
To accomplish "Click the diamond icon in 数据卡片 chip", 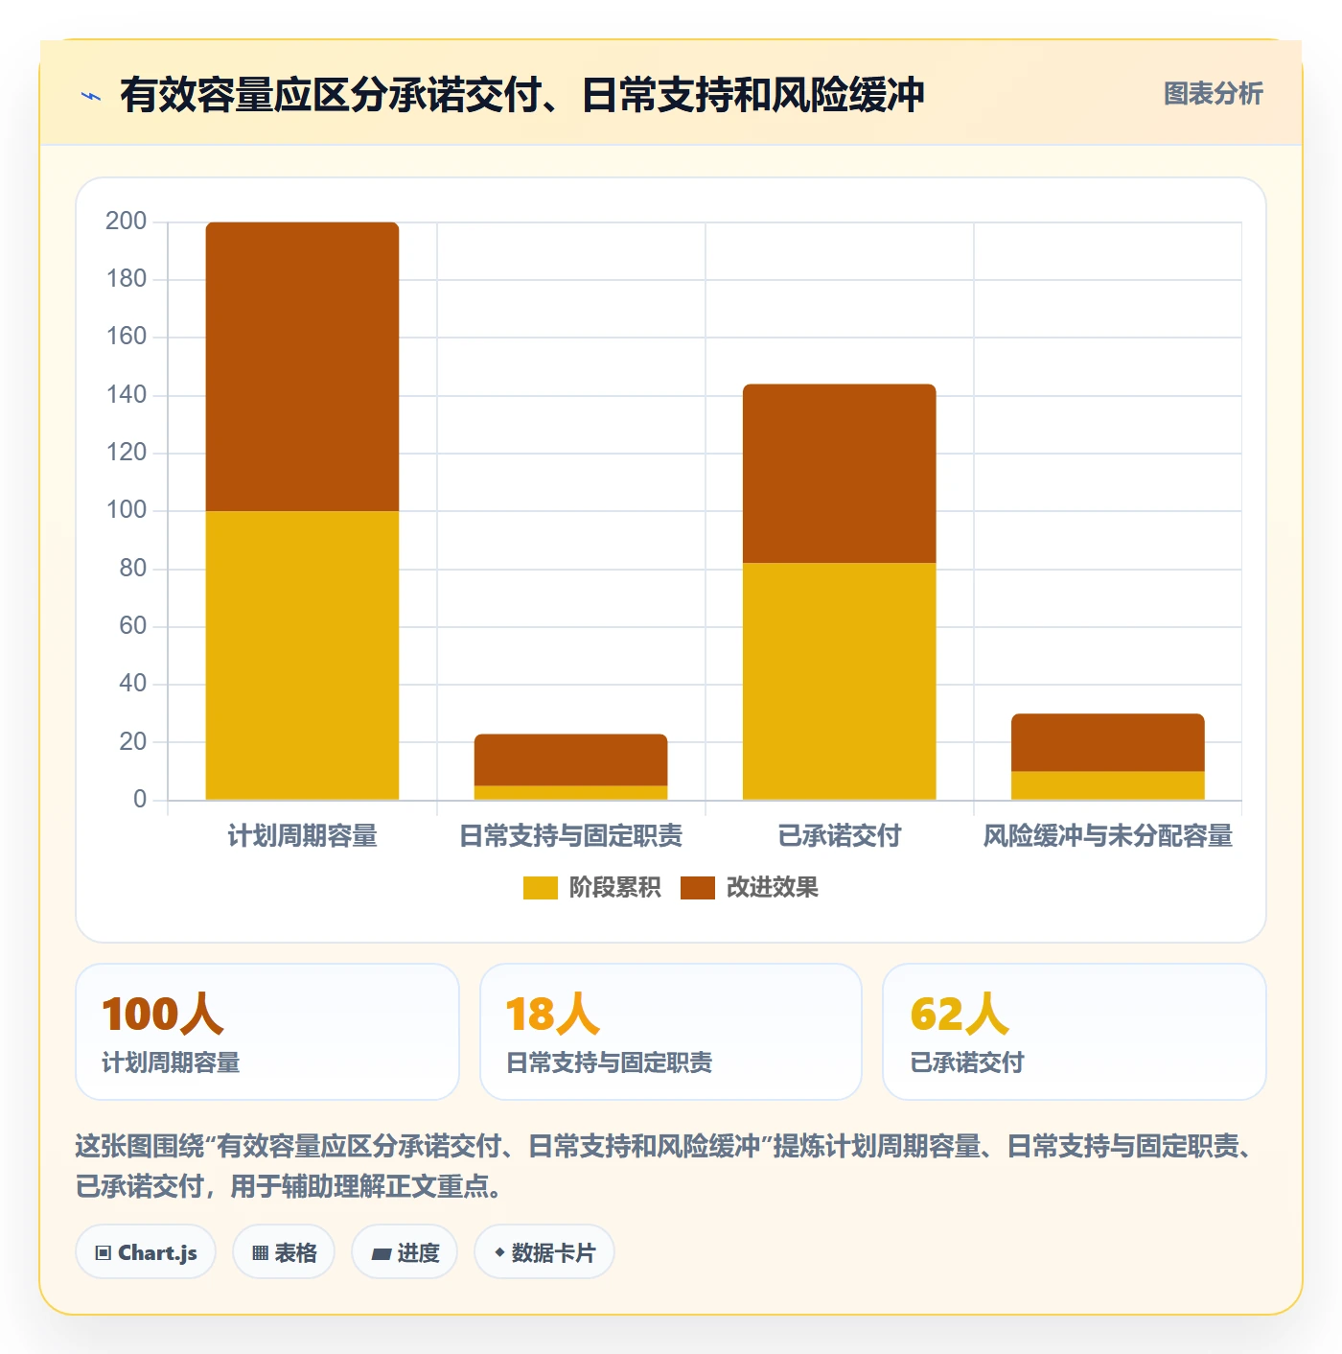I will 499,1252.
